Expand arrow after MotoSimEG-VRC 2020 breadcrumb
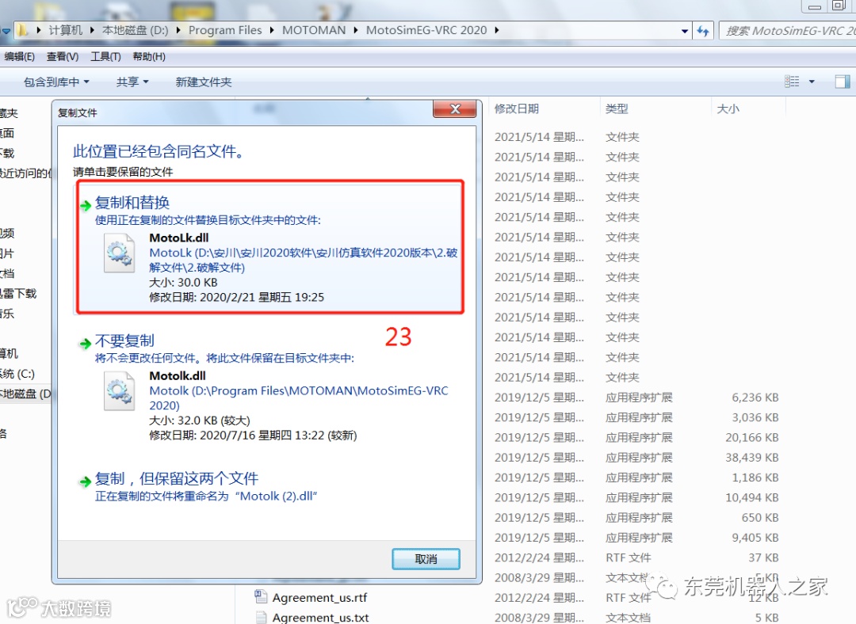The width and height of the screenshot is (856, 624). (497, 31)
